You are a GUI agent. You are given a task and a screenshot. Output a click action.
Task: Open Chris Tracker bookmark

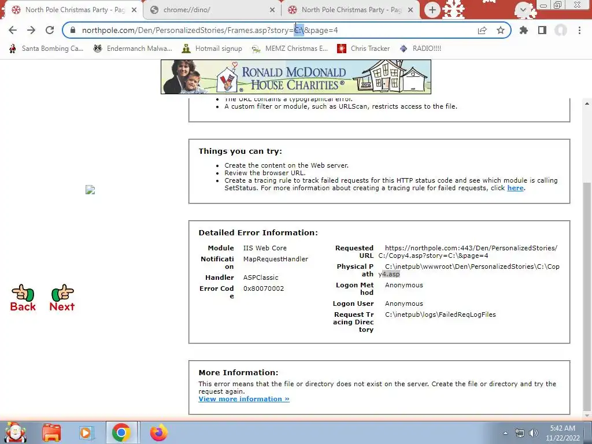click(363, 49)
